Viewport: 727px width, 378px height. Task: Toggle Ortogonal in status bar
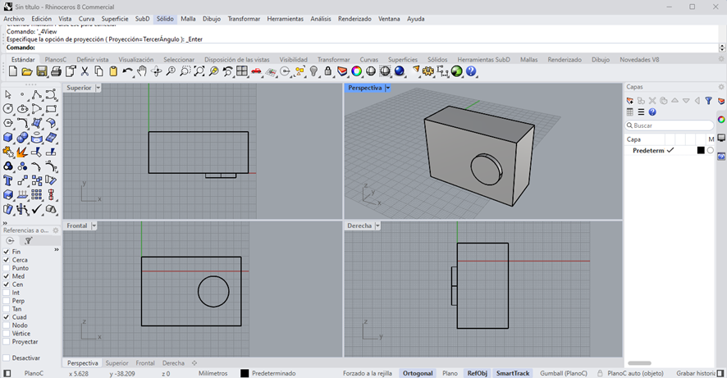tap(418, 373)
